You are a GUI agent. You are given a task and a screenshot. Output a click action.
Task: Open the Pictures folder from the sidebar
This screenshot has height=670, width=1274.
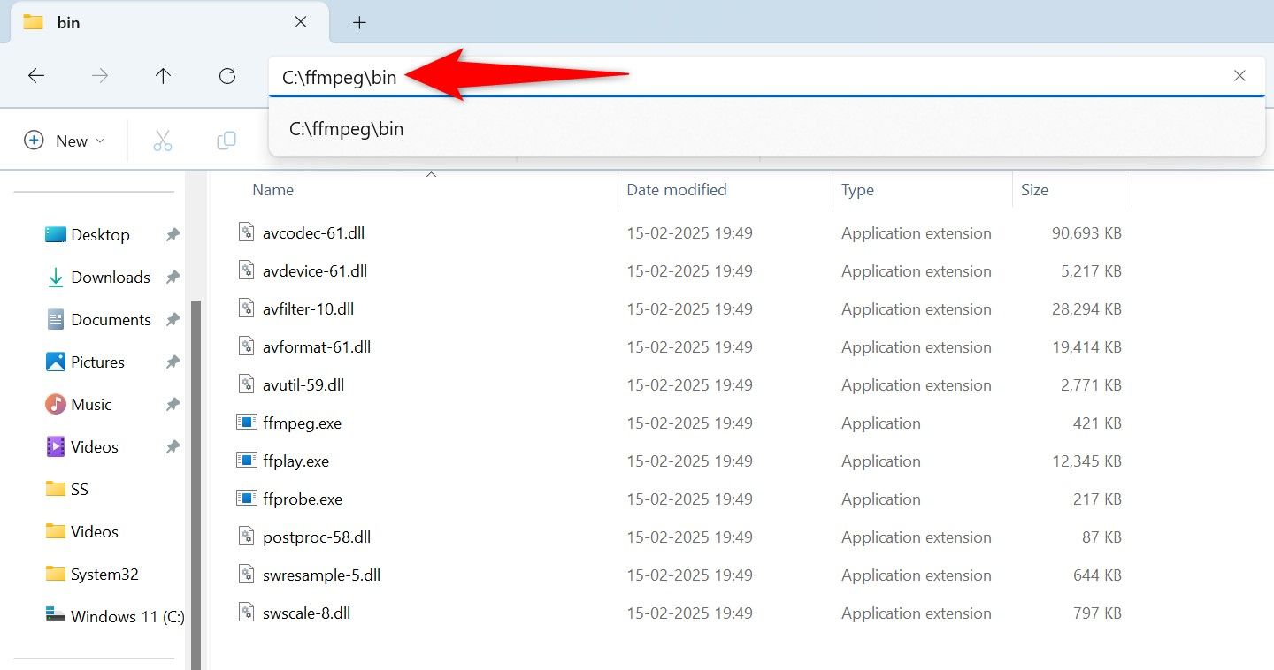tap(97, 362)
